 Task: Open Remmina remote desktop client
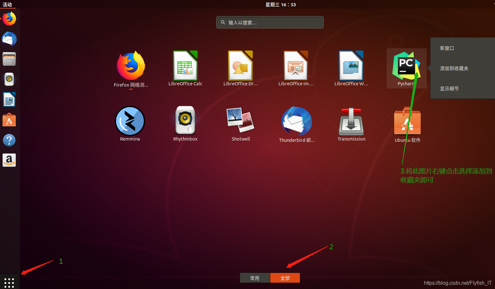[130, 121]
